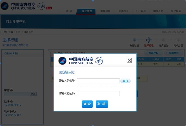Open the 明珠会员 navigation tab
The width and height of the screenshot is (186, 126).
[158, 11]
